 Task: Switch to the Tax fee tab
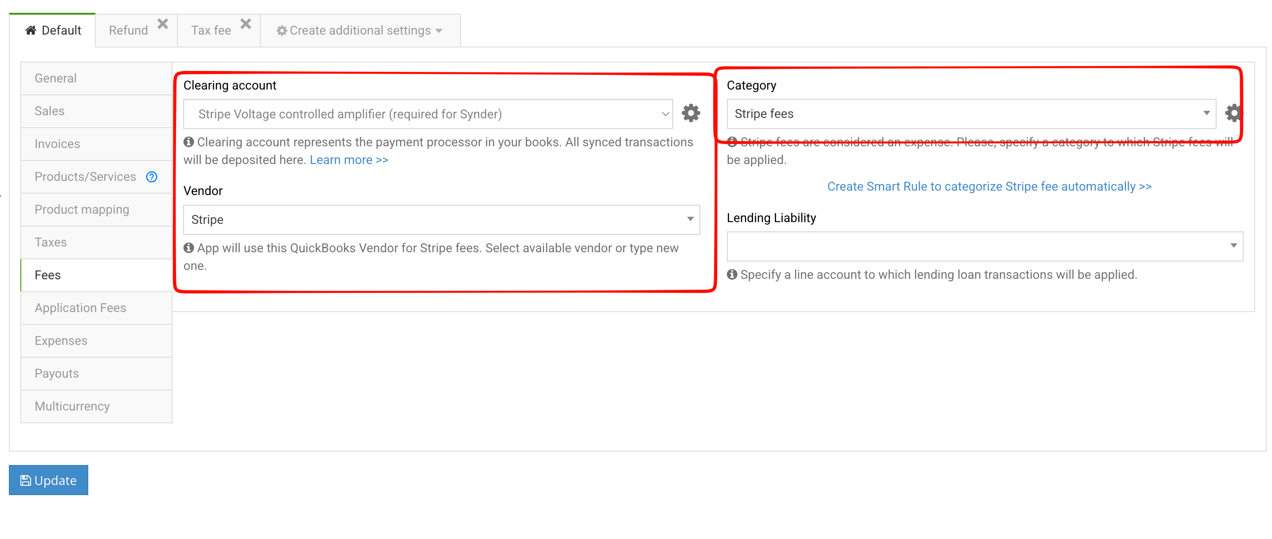[211, 31]
